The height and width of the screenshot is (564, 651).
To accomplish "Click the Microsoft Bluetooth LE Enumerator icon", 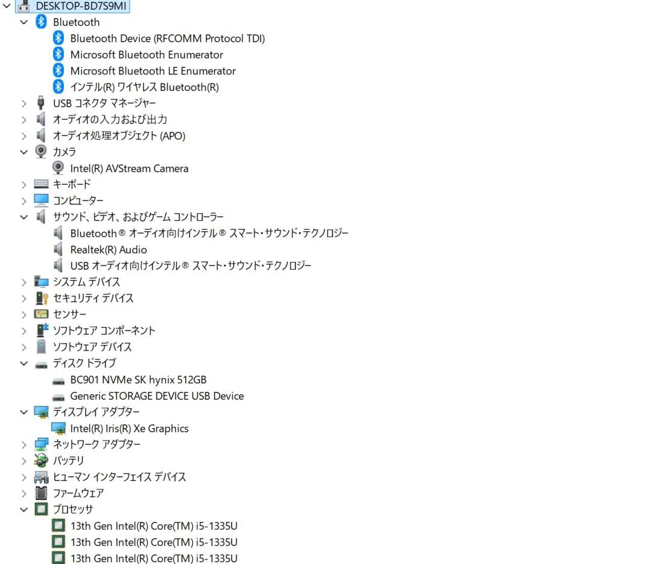I will [x=58, y=70].
